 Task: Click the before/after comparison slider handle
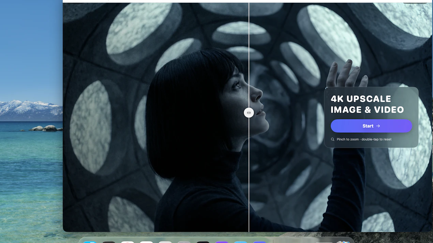point(249,113)
